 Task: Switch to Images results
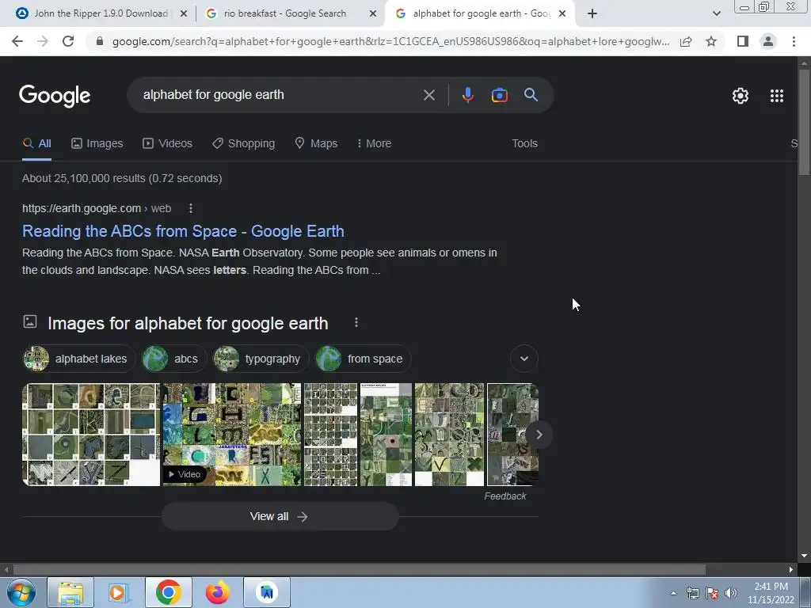click(x=97, y=144)
